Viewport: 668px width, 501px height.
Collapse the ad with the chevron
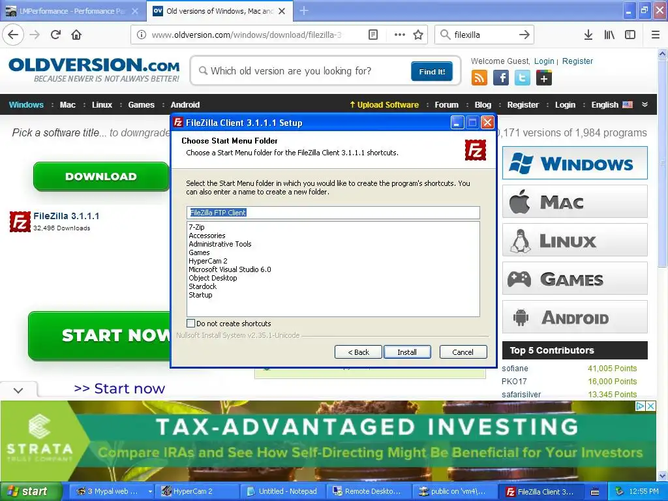(x=18, y=390)
